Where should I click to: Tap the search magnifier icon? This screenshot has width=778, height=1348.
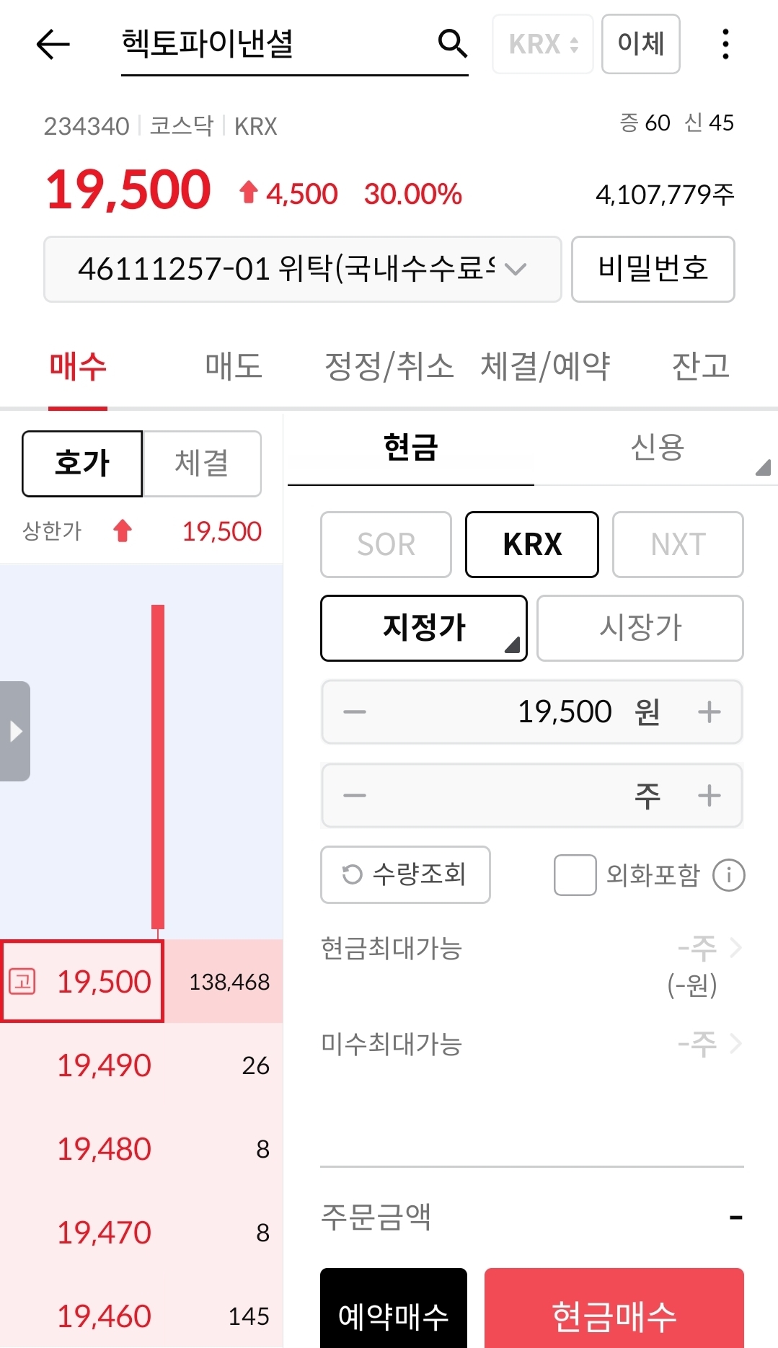(x=452, y=44)
